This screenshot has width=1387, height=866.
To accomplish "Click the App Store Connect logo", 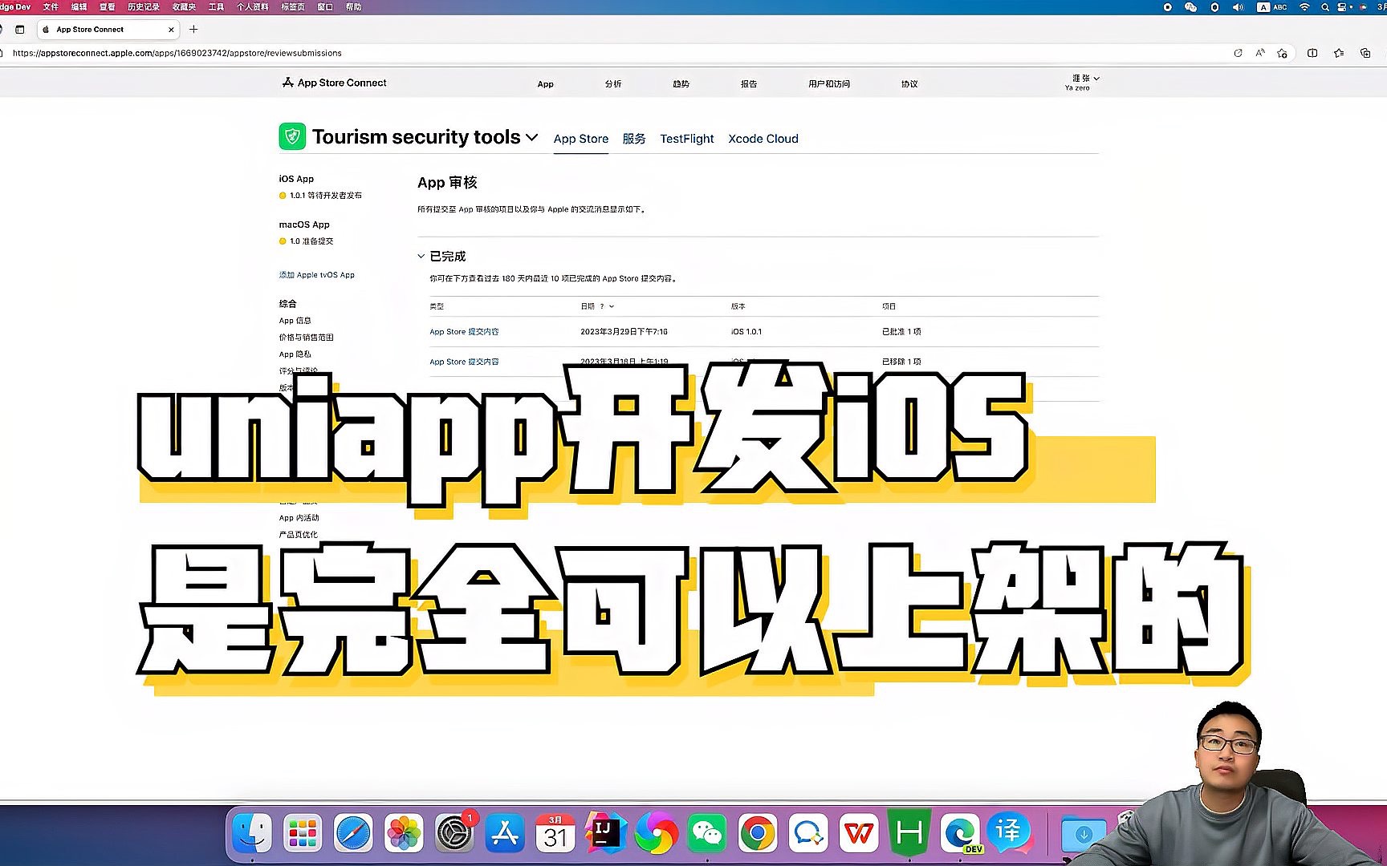I will click(334, 83).
